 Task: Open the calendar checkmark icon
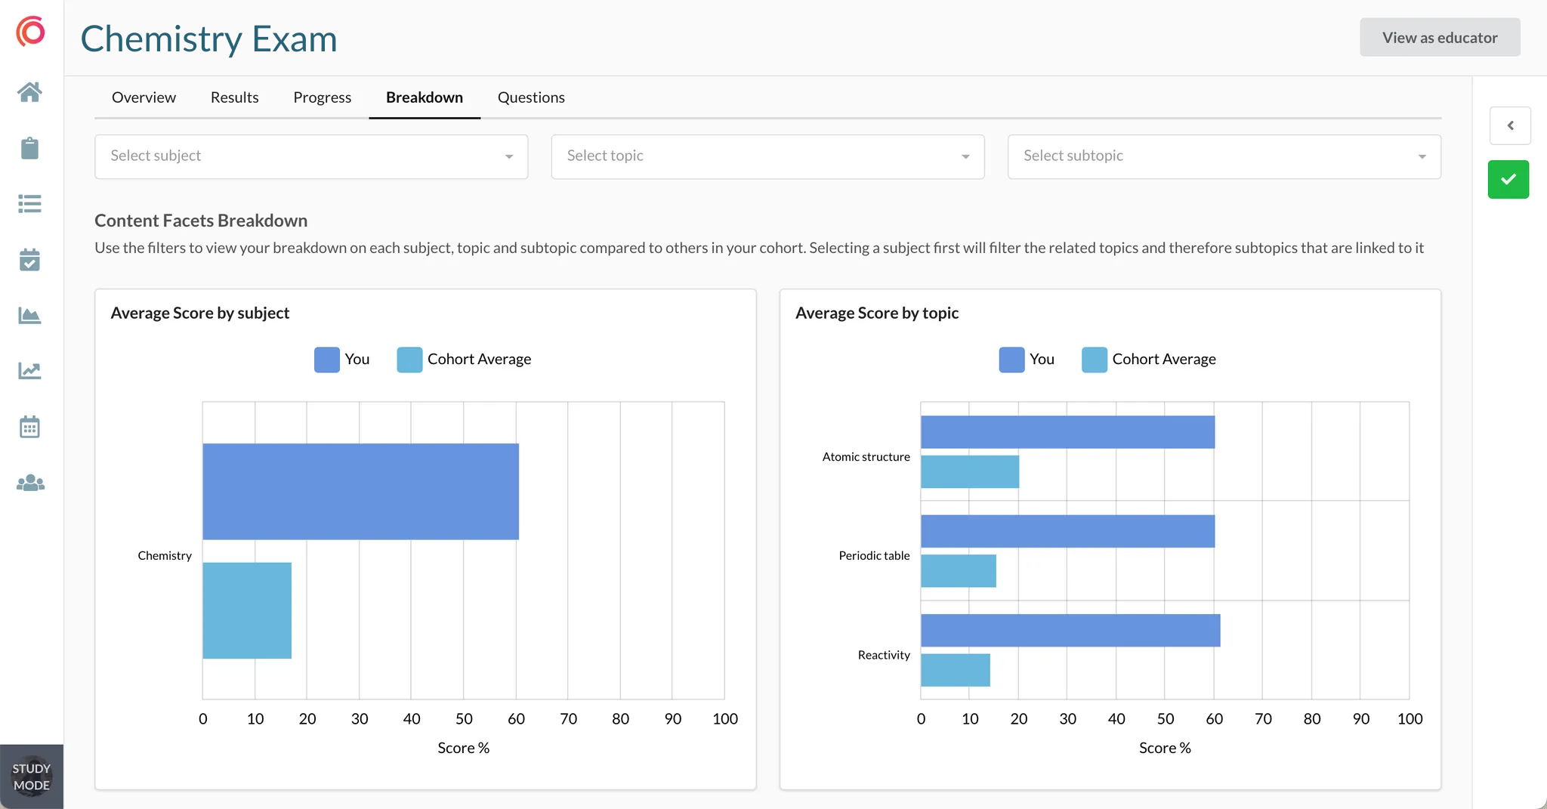[x=29, y=260]
